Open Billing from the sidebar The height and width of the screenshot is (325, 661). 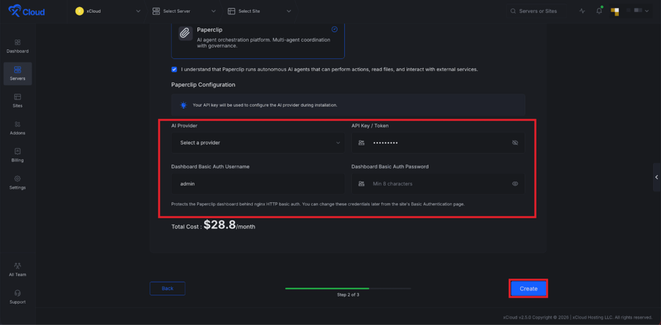(17, 154)
